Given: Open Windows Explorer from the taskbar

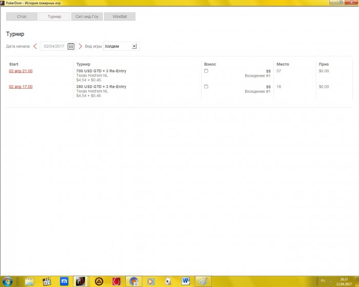Looking at the screenshot, I should 29,281.
